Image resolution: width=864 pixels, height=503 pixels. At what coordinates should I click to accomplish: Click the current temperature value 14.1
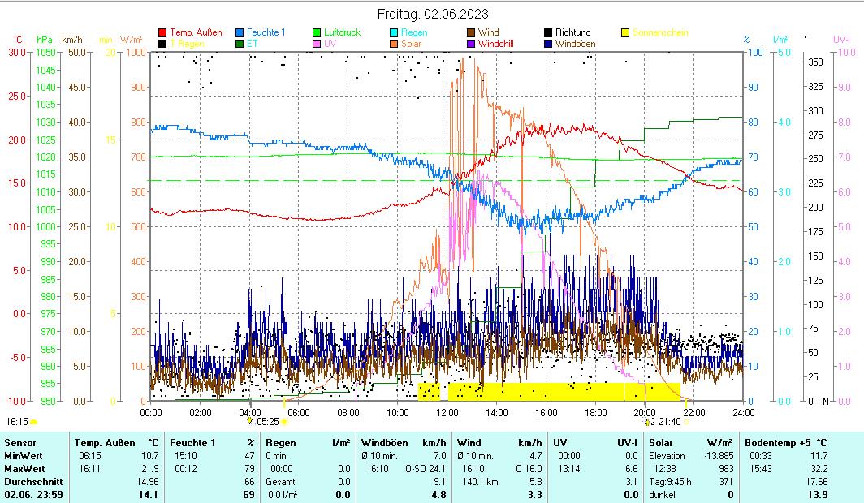click(149, 495)
